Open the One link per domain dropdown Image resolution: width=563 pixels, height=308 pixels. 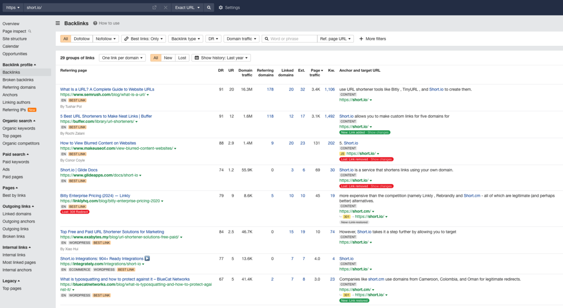click(x=122, y=58)
